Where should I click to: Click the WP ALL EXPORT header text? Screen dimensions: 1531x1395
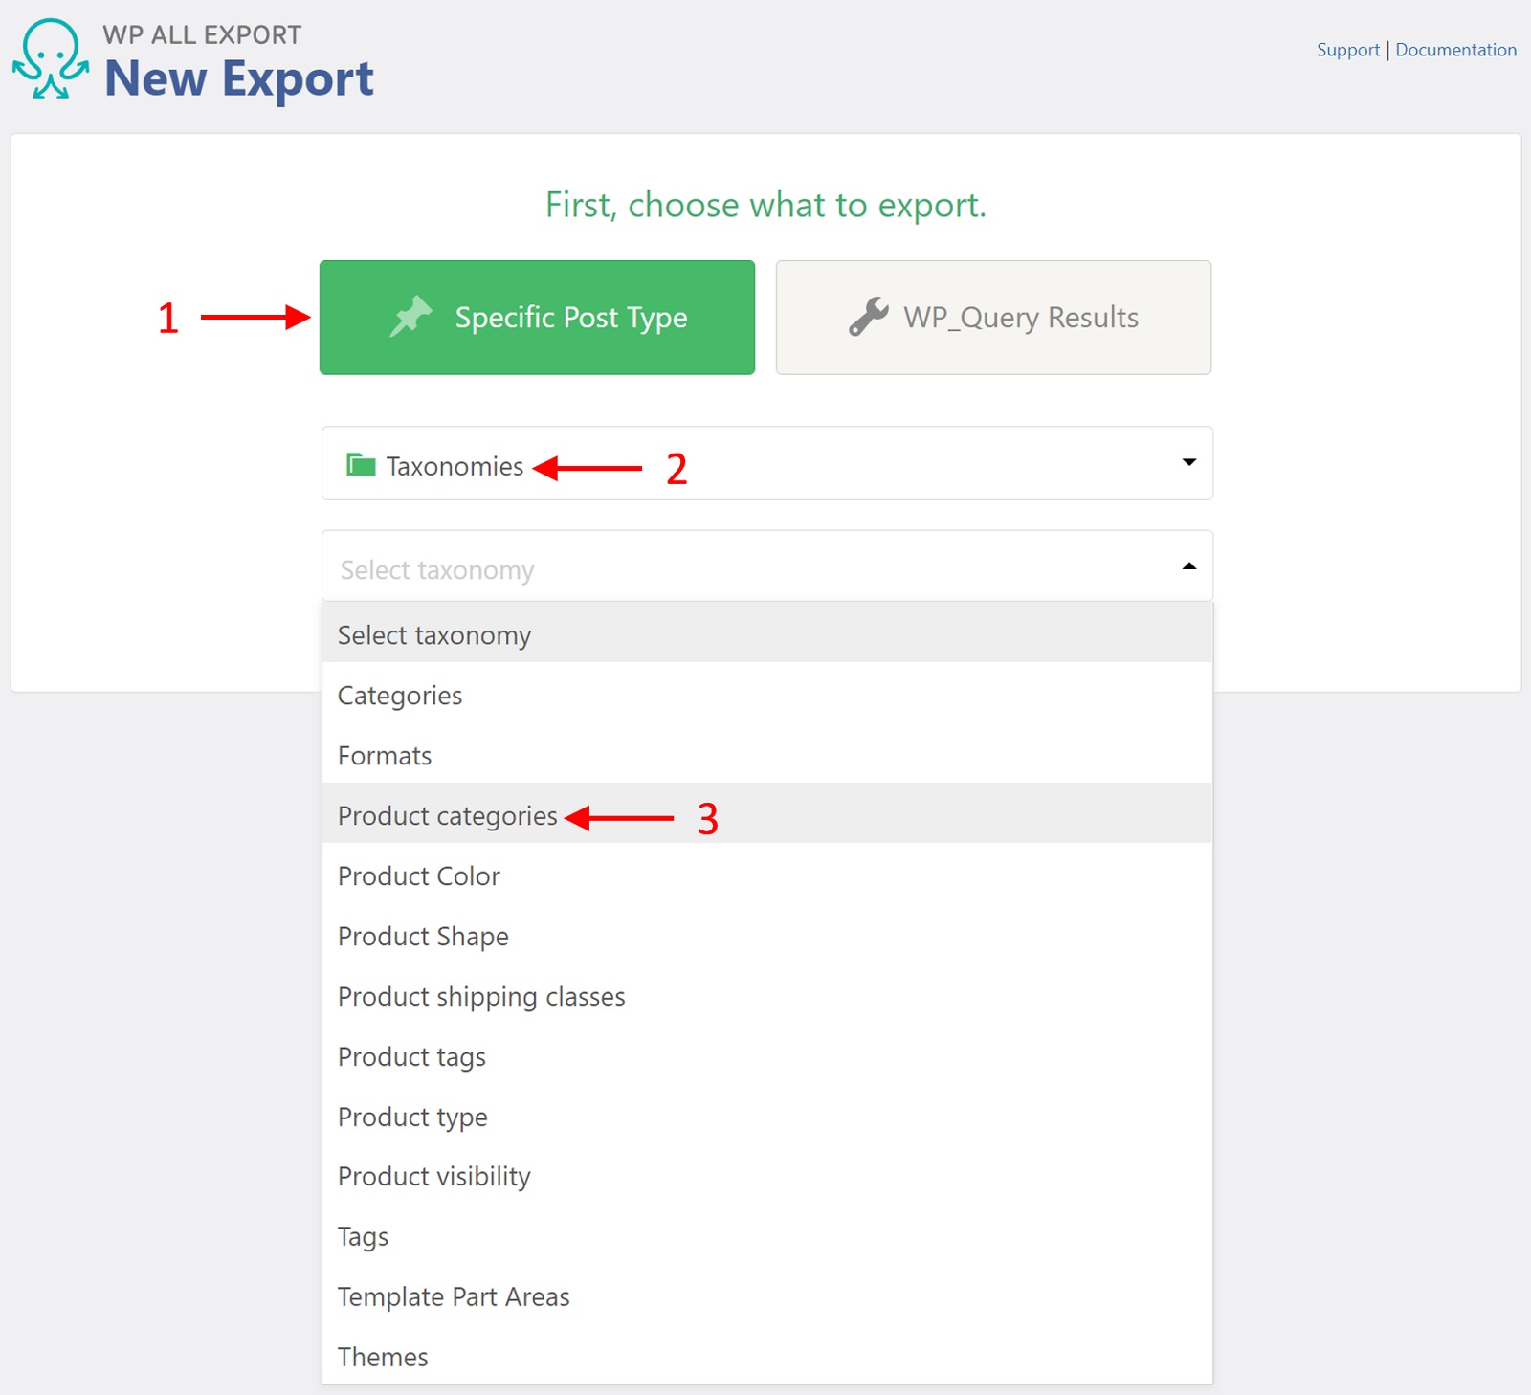pos(202,35)
